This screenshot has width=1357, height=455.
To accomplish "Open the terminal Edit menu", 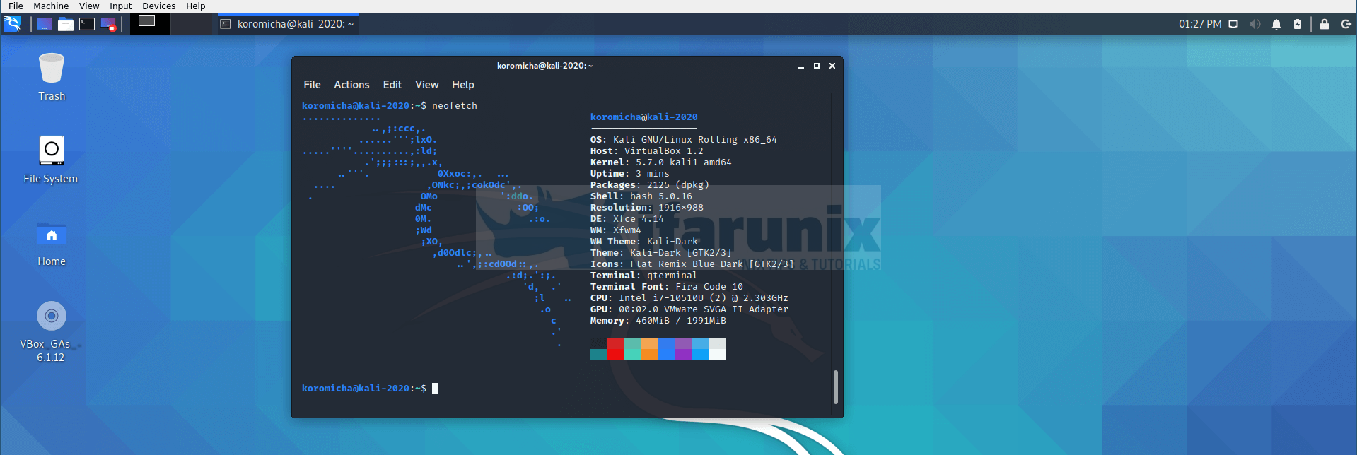I will 392,85.
